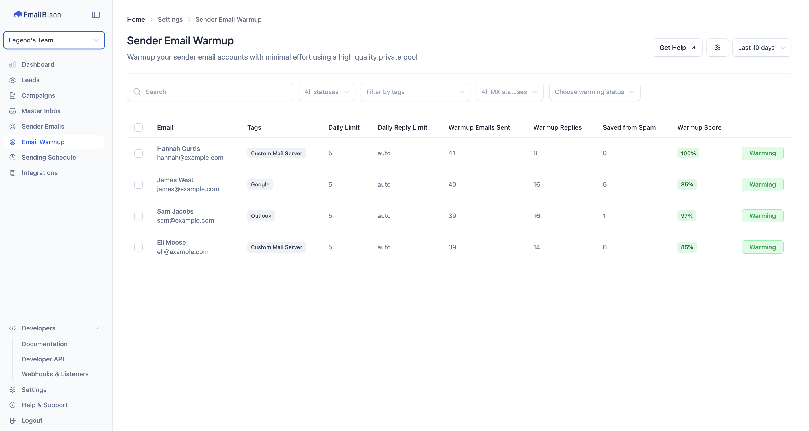Collapse sidebar with panel toggle icon
This screenshot has width=809, height=431.
(x=96, y=15)
